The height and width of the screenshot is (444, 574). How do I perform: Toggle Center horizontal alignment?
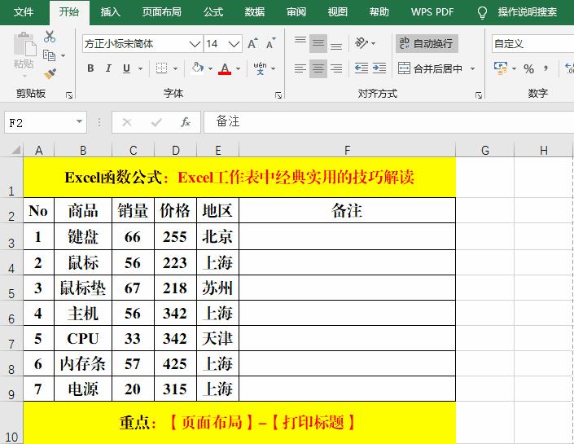point(318,68)
